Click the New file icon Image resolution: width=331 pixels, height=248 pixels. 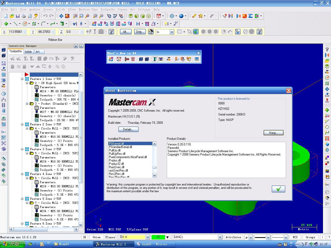(6, 16)
